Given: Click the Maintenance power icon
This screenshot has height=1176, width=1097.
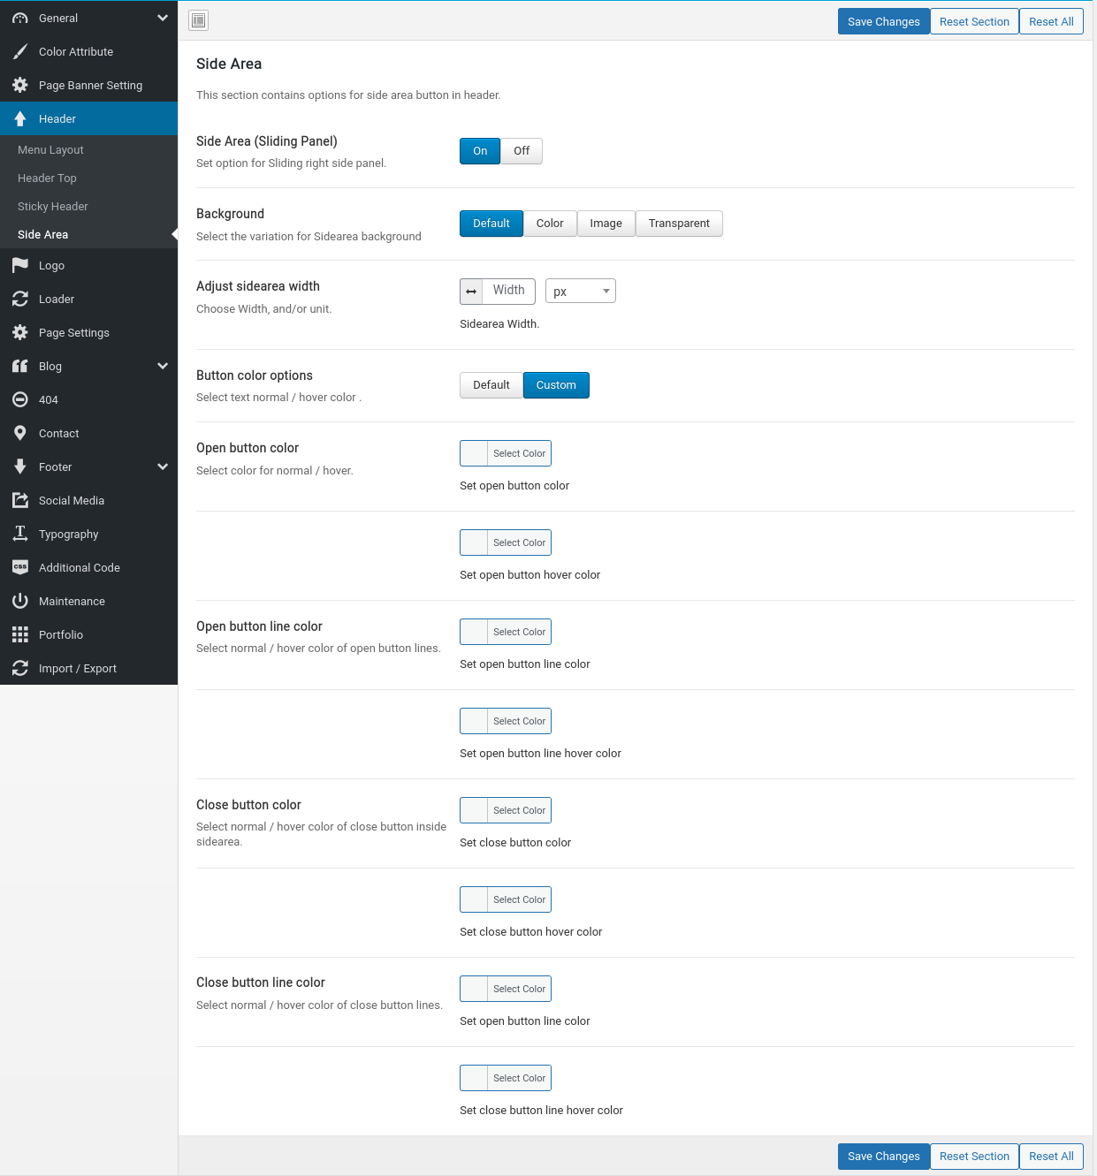Looking at the screenshot, I should coord(20,601).
